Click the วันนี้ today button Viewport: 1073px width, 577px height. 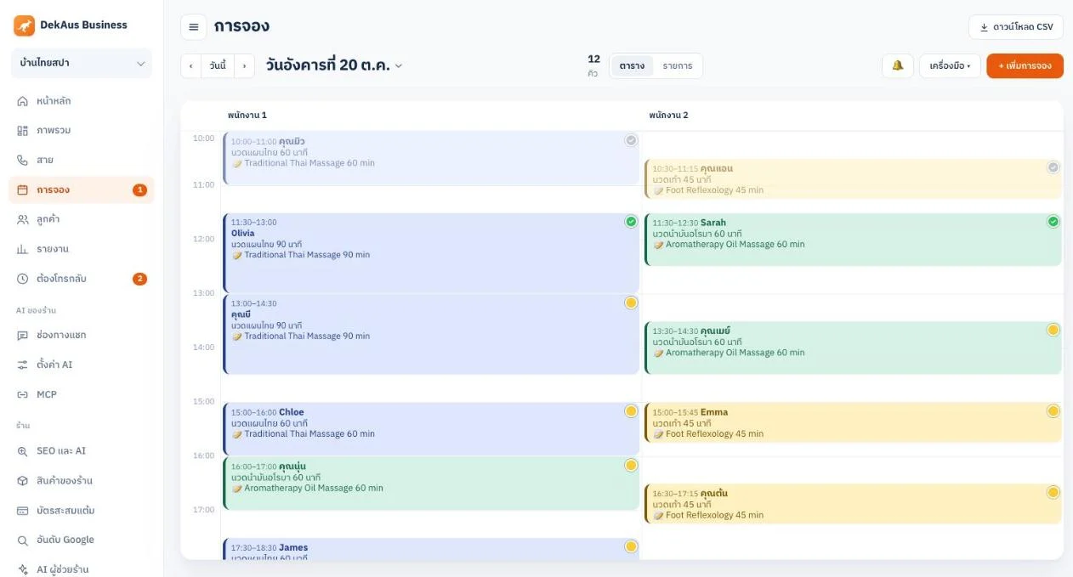218,65
